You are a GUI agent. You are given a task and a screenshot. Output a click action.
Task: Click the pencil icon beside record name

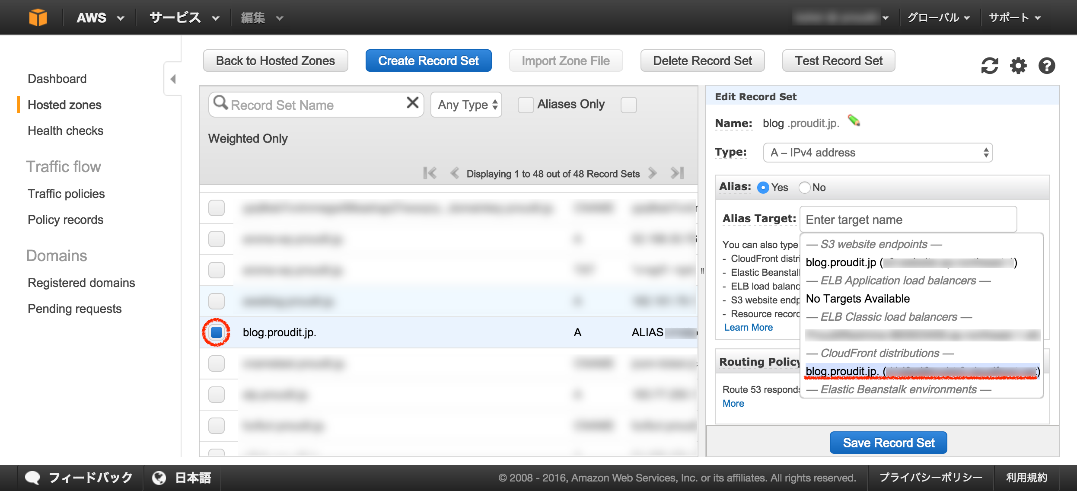tap(854, 121)
